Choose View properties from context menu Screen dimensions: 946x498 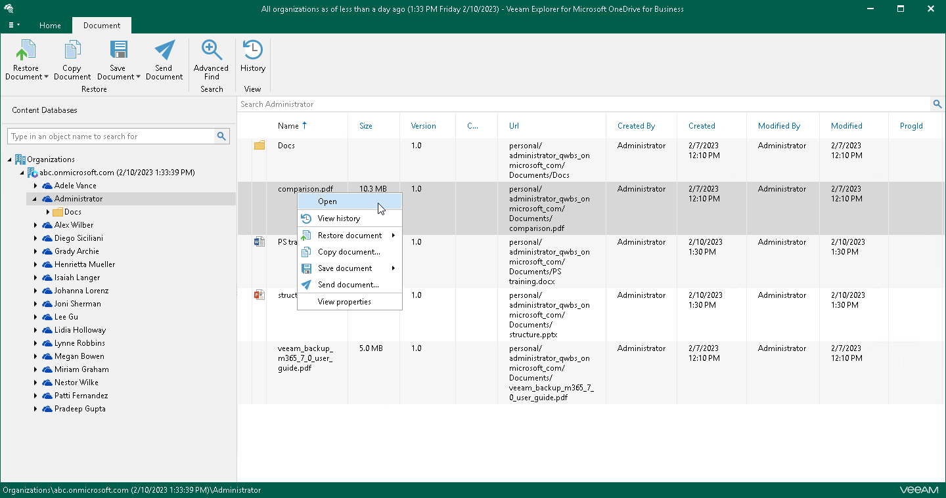click(350, 302)
